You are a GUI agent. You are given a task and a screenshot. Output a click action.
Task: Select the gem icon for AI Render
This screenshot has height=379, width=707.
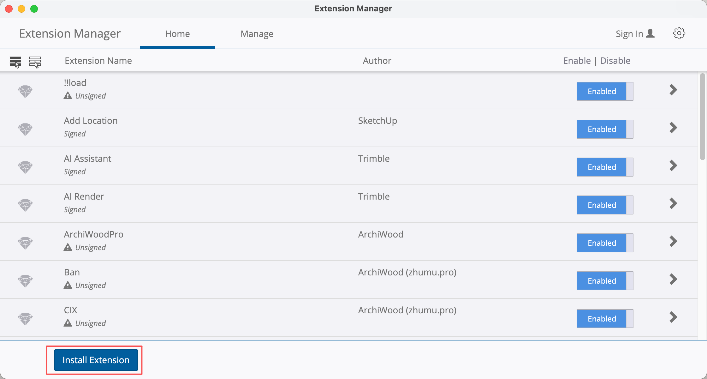pyautogui.click(x=25, y=205)
